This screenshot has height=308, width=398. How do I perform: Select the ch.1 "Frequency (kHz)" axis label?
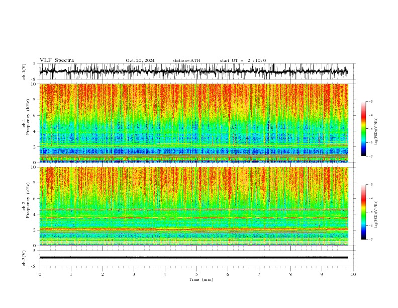pos(28,117)
